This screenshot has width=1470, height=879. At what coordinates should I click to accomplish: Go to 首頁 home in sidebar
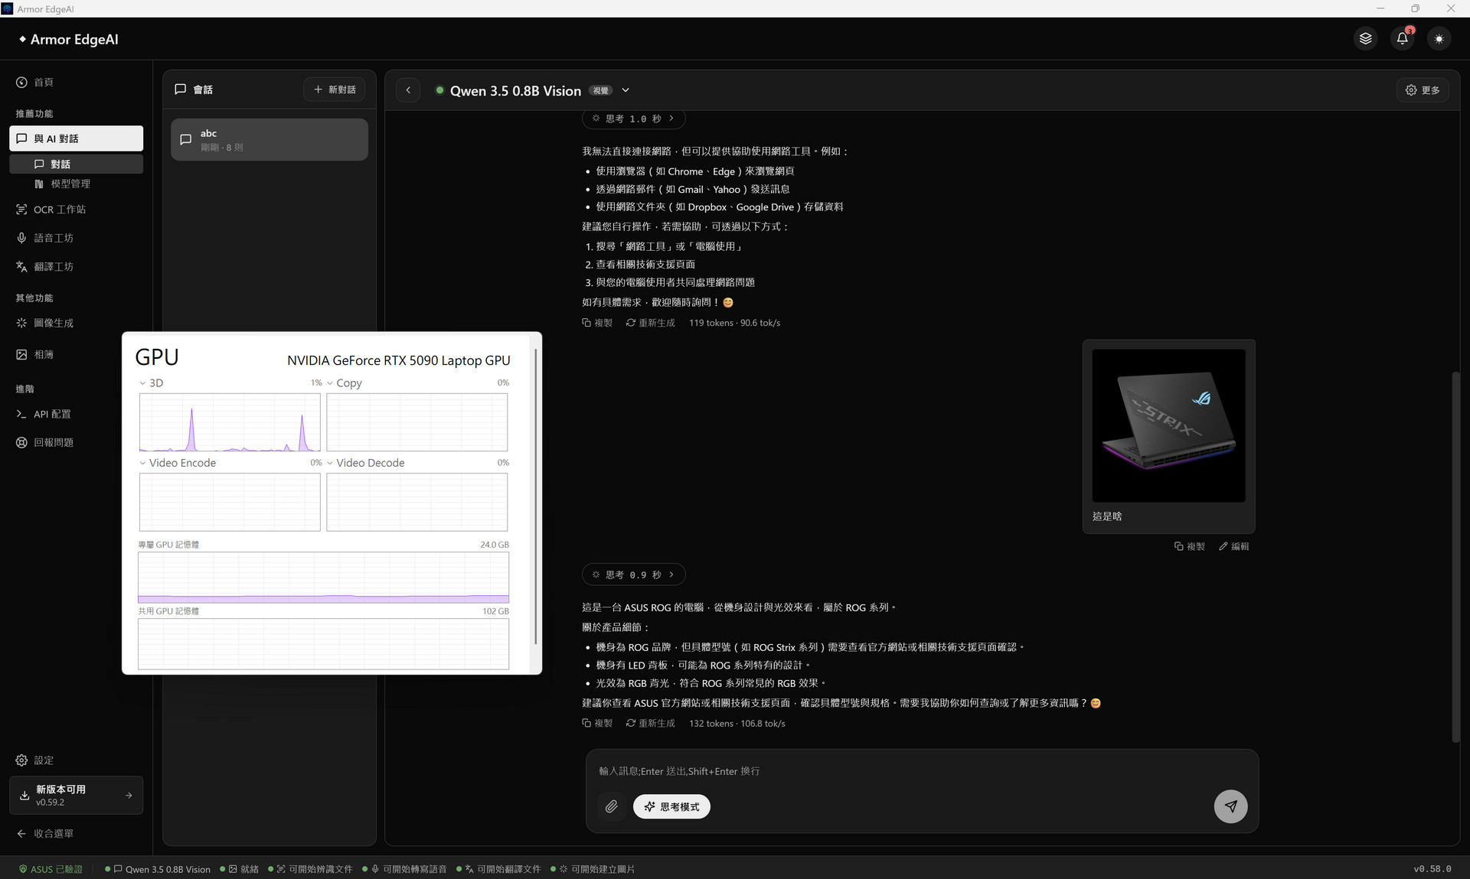pos(77,83)
